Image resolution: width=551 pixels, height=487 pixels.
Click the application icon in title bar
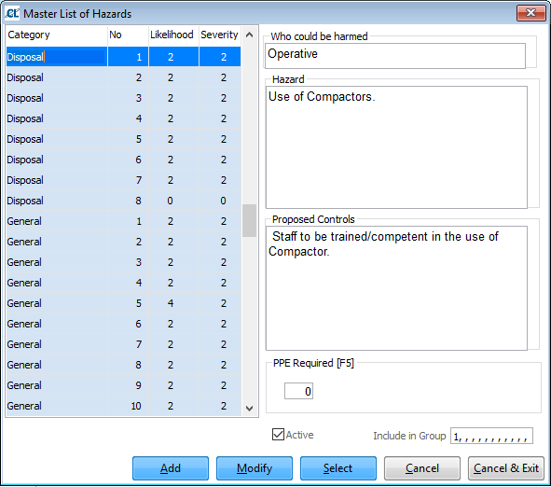(12, 13)
